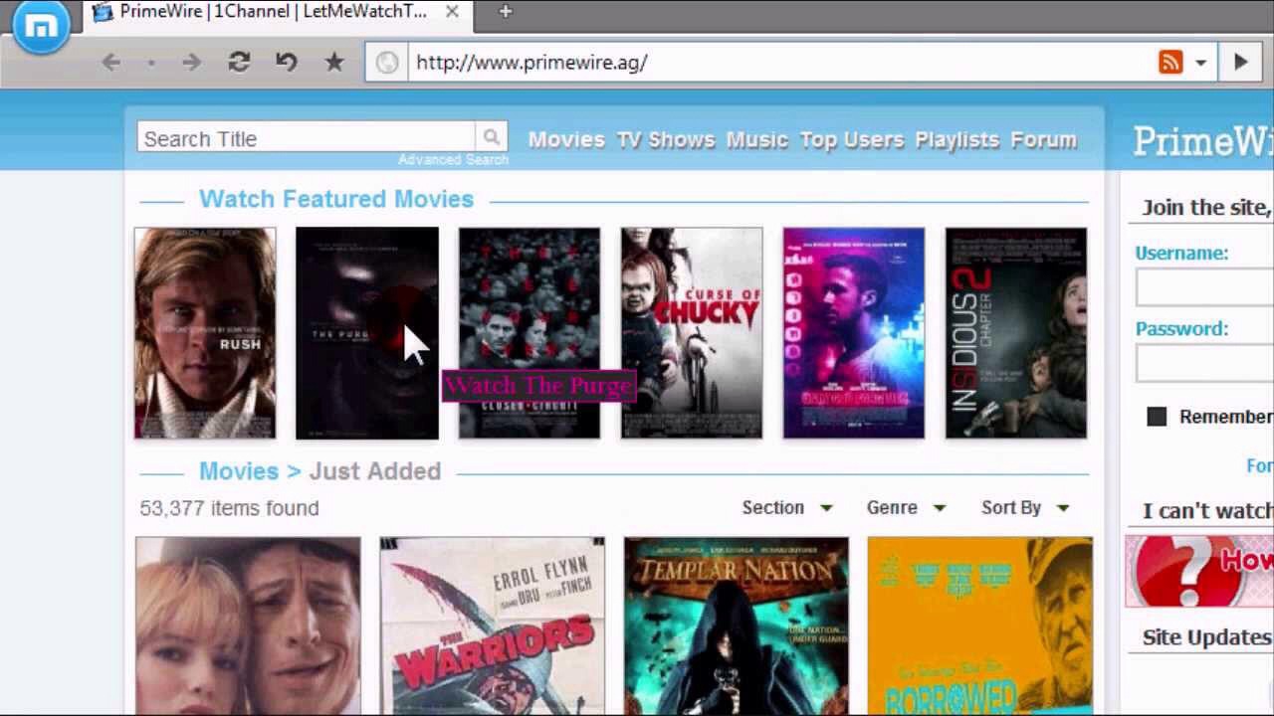Open the Movies menu

tap(566, 140)
